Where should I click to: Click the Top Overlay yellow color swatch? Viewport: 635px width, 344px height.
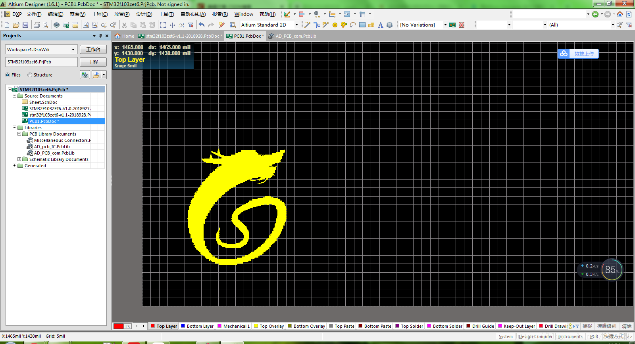pos(256,326)
